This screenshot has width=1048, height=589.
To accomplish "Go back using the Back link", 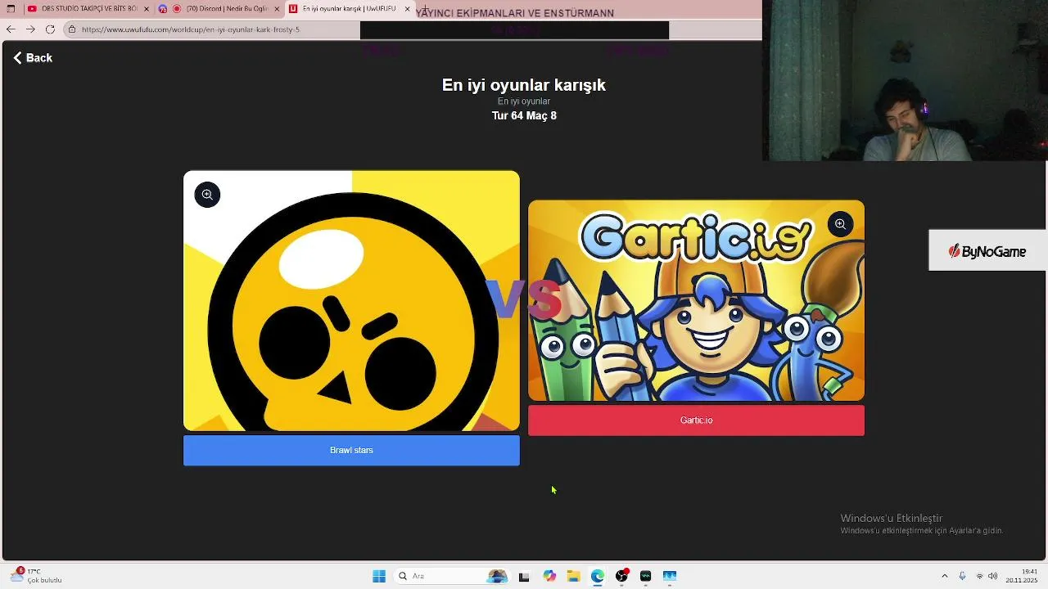I will pyautogui.click(x=33, y=58).
